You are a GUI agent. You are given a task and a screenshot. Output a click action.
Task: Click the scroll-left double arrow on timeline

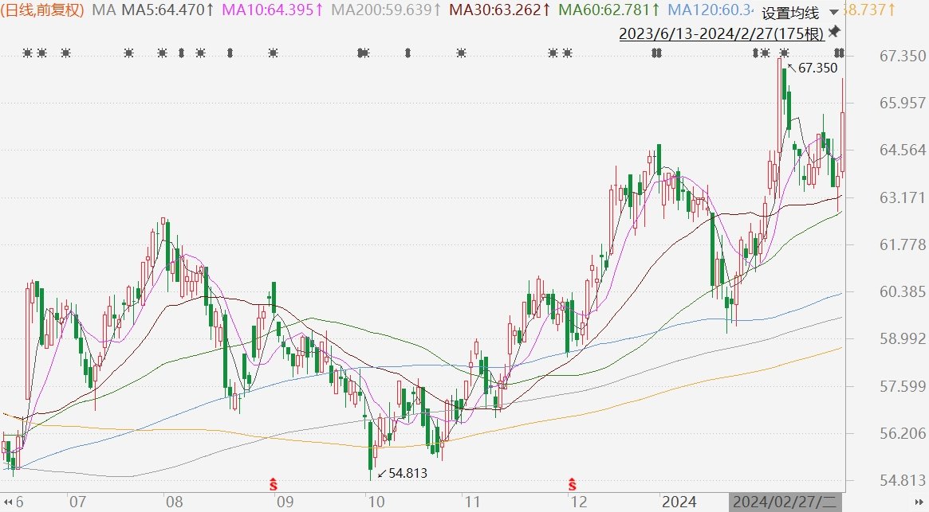8,502
